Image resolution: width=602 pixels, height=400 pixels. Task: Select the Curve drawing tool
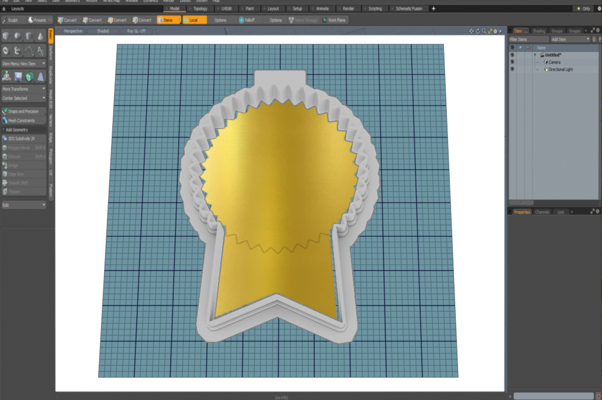click(x=29, y=51)
